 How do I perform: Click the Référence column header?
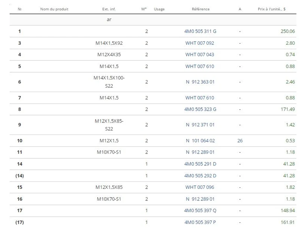pyautogui.click(x=201, y=9)
